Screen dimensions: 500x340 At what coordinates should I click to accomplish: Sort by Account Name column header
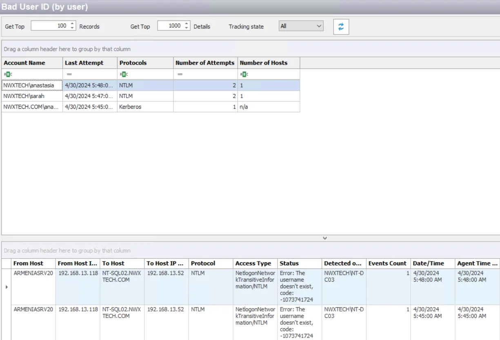[x=32, y=63]
